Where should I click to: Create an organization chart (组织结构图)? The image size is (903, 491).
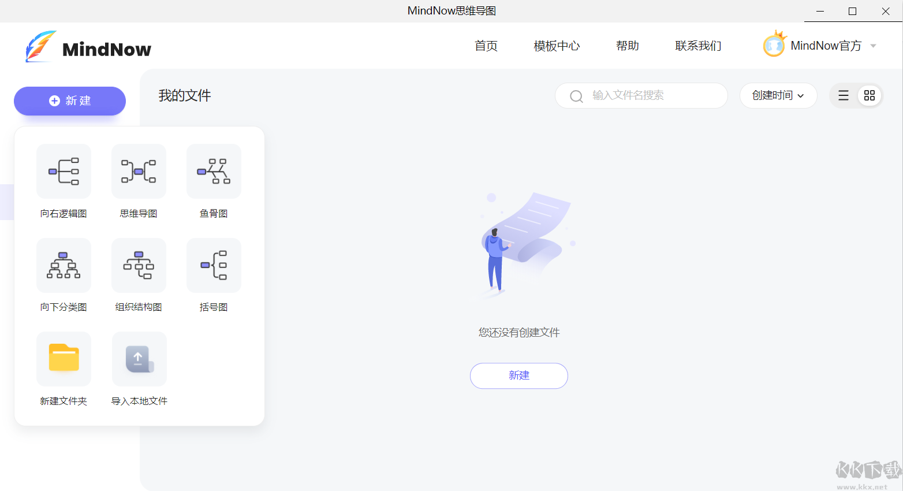(x=139, y=265)
